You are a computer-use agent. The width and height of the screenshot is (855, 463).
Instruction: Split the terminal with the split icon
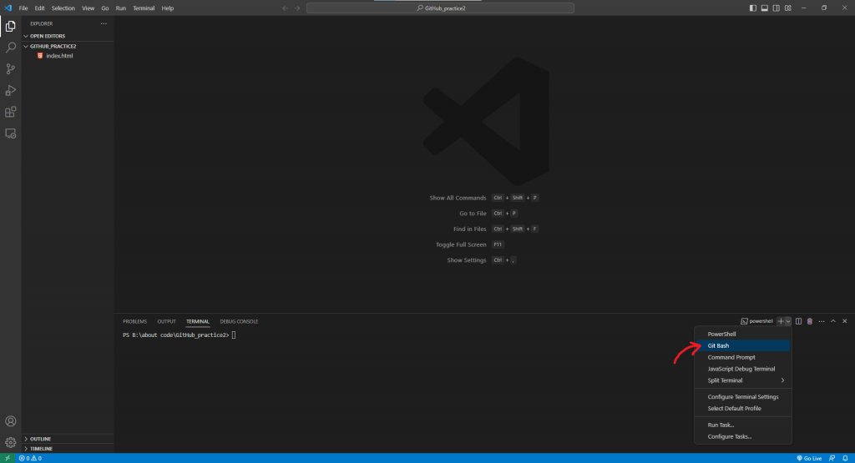click(x=799, y=321)
